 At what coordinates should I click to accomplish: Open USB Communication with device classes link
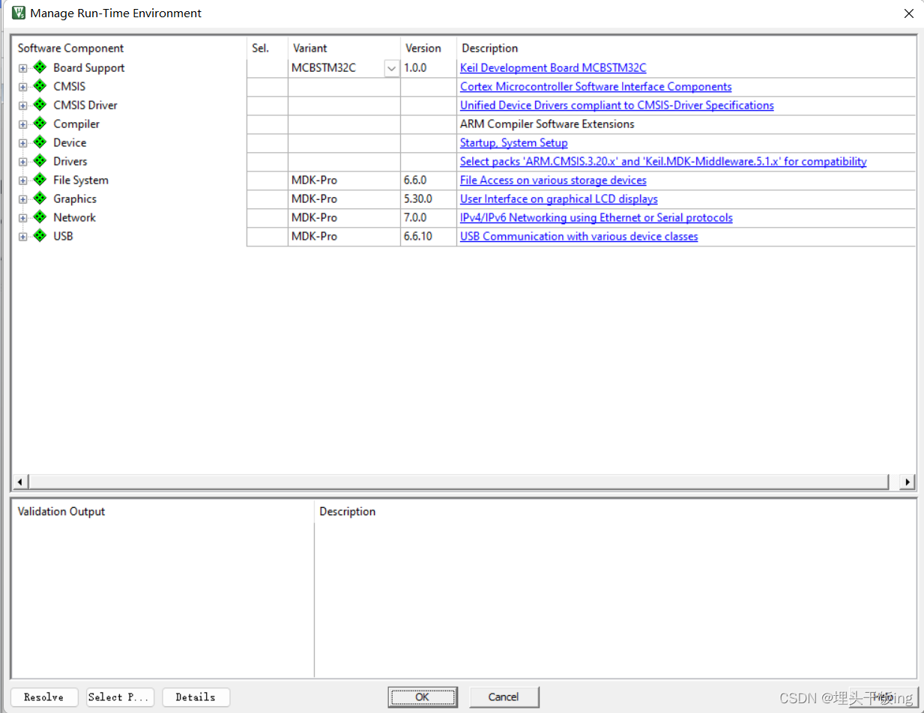coord(579,236)
